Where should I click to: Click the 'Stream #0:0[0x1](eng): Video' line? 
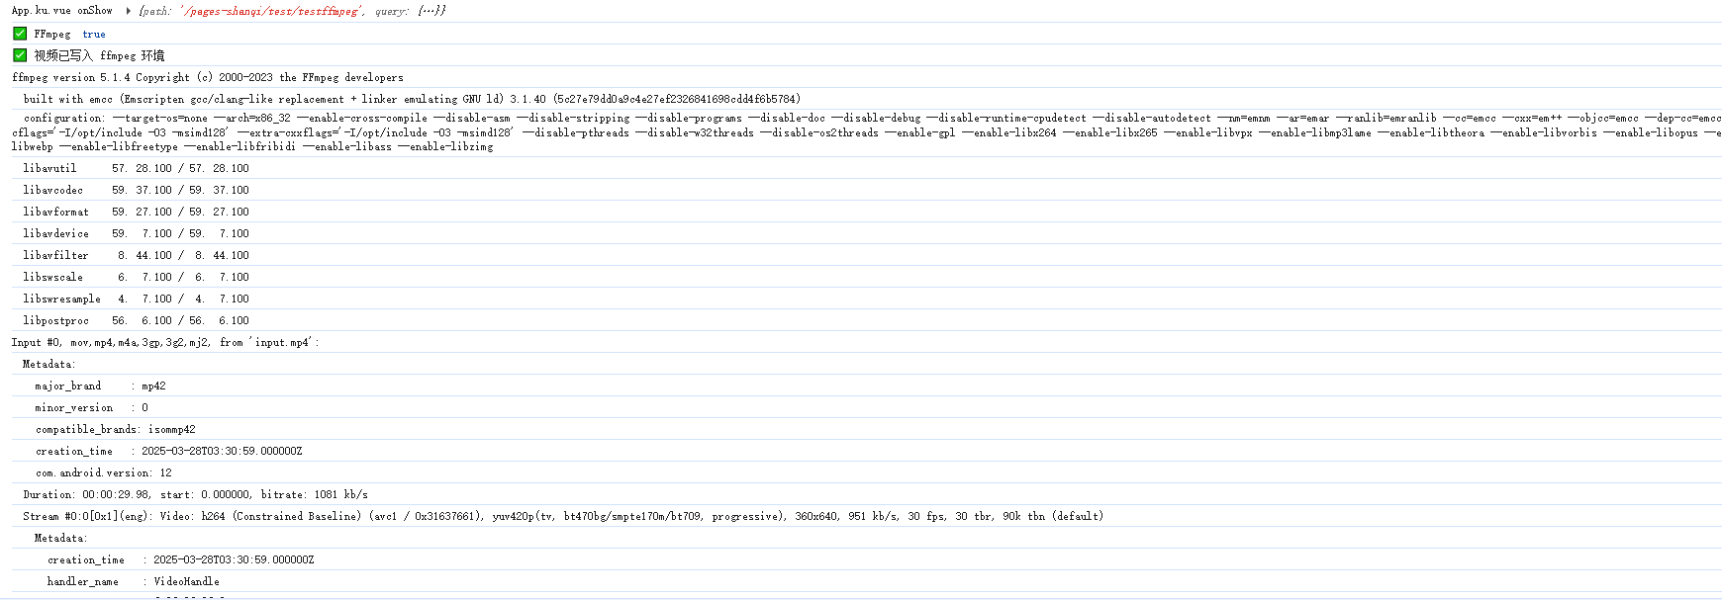click(x=563, y=516)
